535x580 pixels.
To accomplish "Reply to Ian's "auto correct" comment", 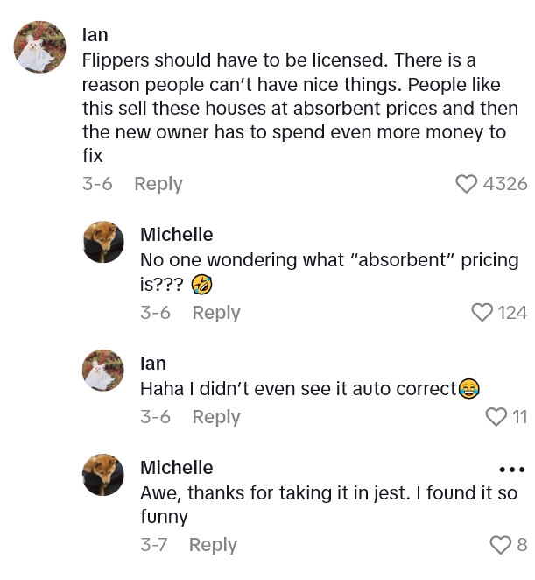I will tap(215, 417).
